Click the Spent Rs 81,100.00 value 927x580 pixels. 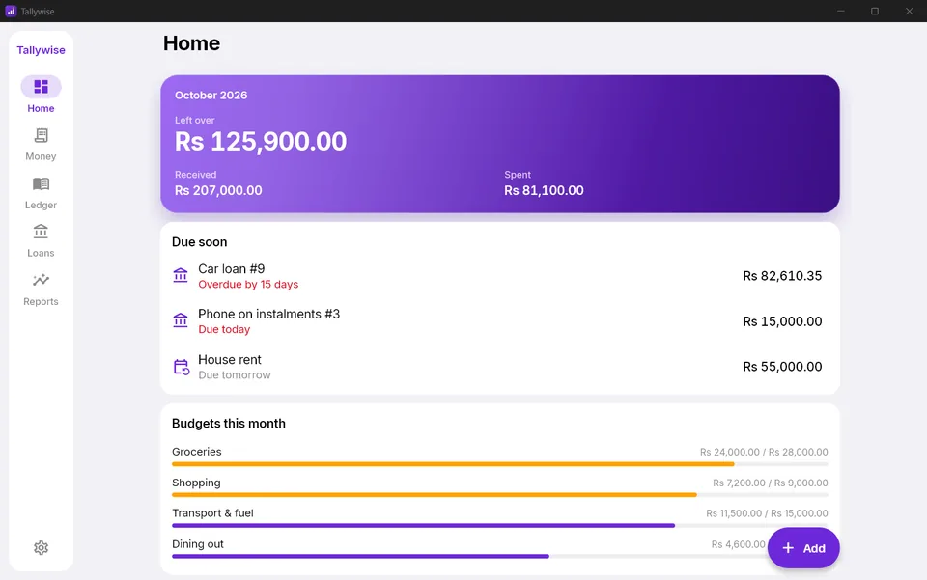tap(544, 190)
